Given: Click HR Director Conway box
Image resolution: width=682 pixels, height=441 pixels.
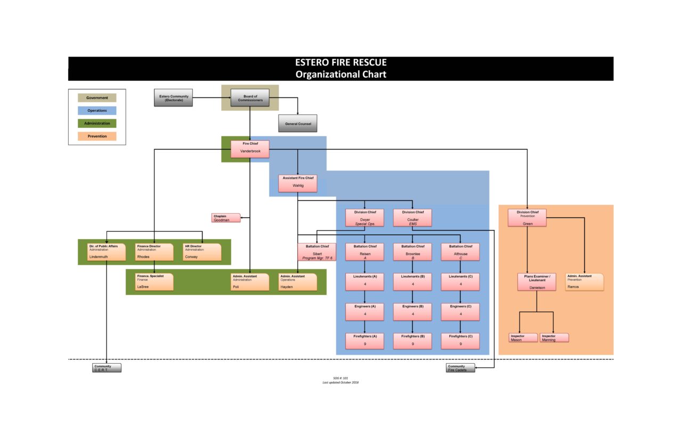Looking at the screenshot, I should point(201,251).
